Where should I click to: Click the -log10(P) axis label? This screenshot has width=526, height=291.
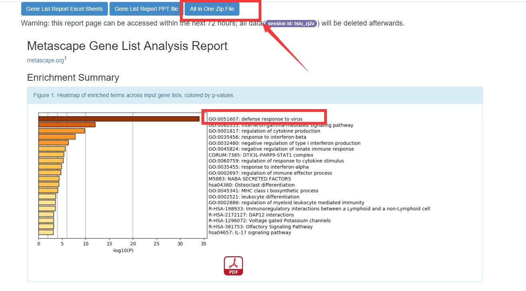pyautogui.click(x=123, y=251)
